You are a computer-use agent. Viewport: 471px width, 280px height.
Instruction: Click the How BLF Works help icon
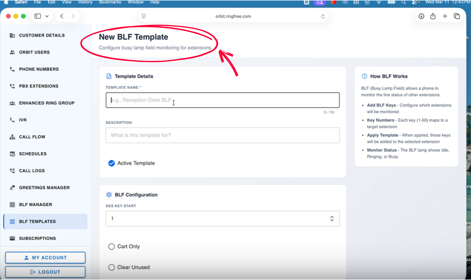pos(364,76)
